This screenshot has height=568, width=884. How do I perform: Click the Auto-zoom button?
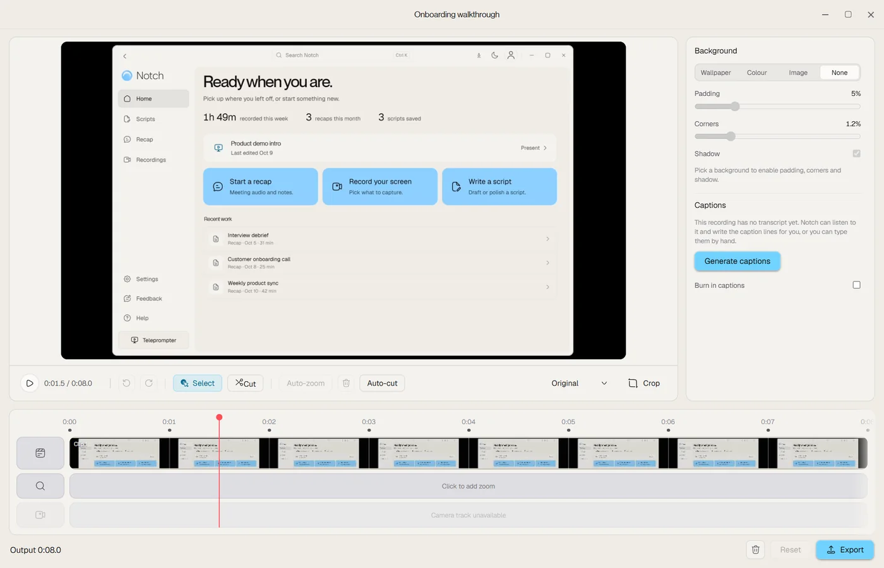[x=306, y=383]
